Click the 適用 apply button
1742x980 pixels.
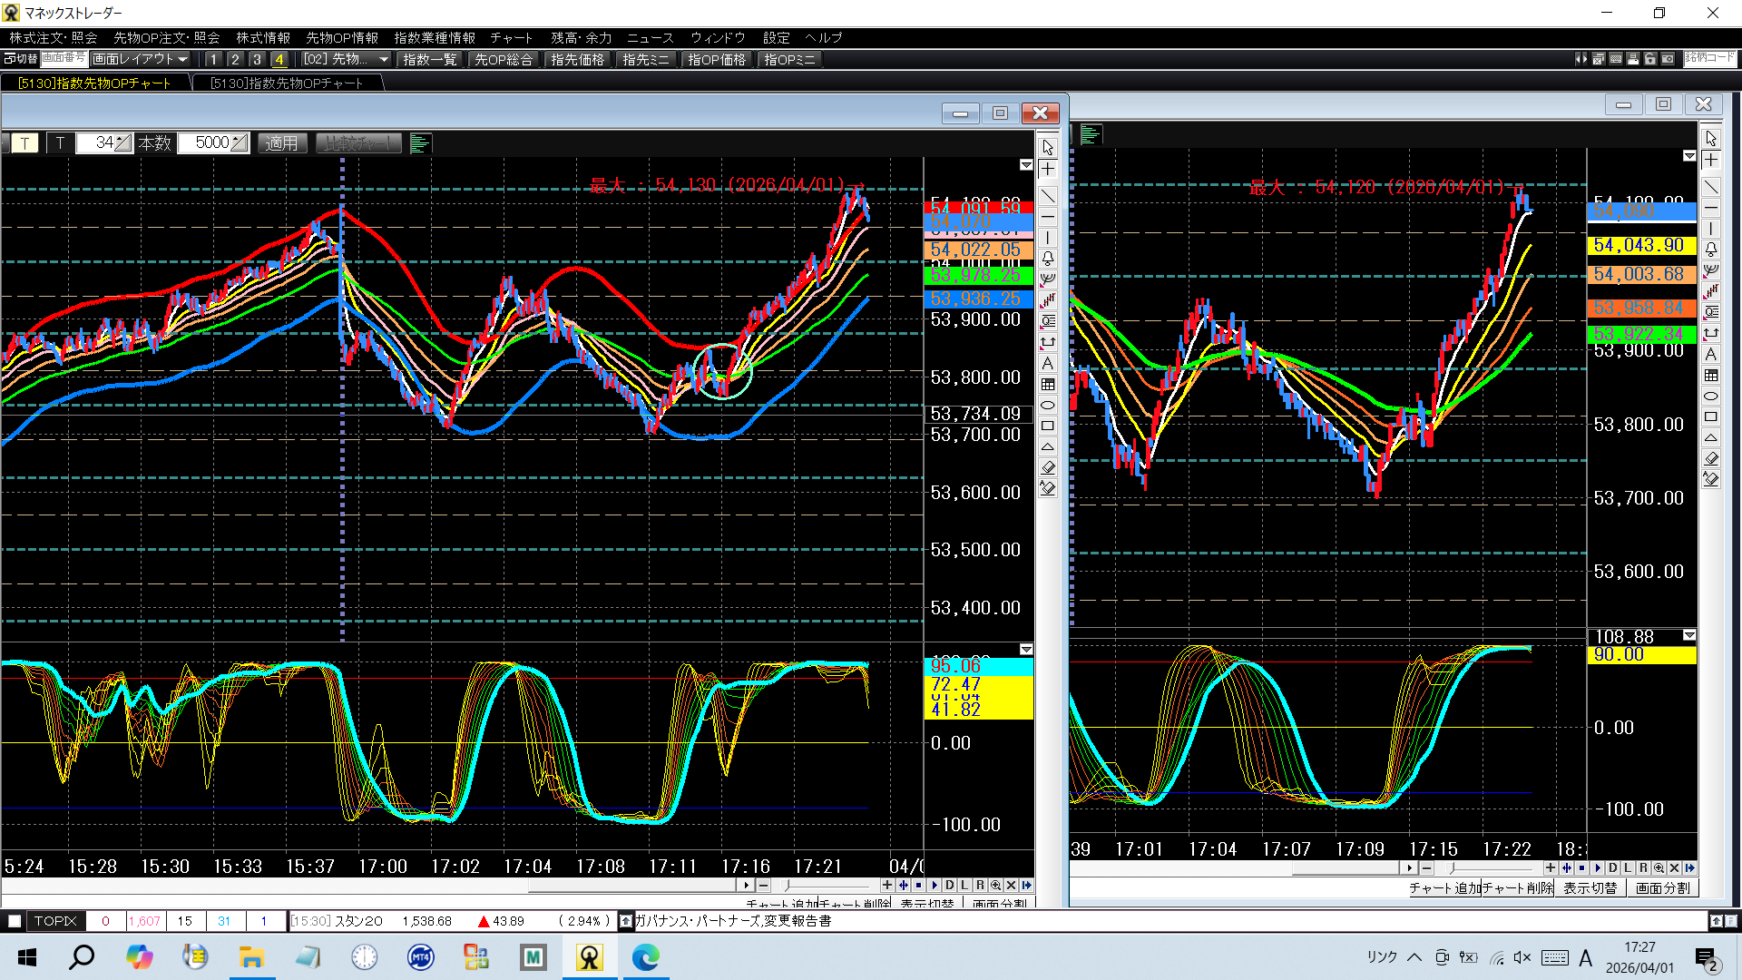[282, 143]
